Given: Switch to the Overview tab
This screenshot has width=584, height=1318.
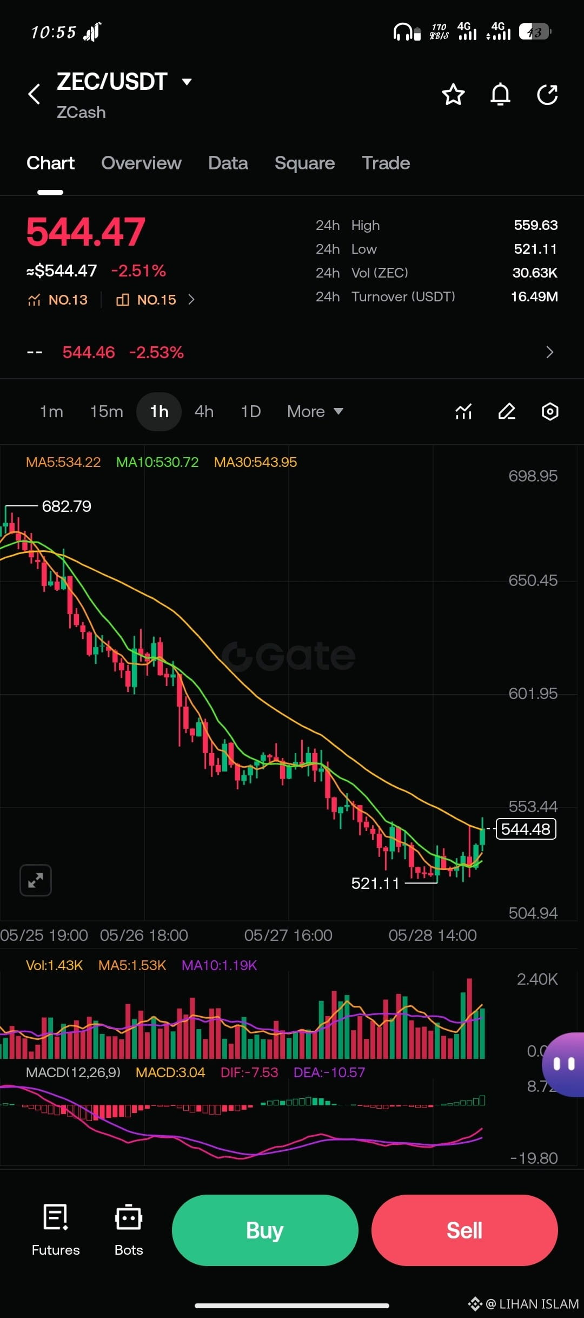Looking at the screenshot, I should (x=141, y=163).
